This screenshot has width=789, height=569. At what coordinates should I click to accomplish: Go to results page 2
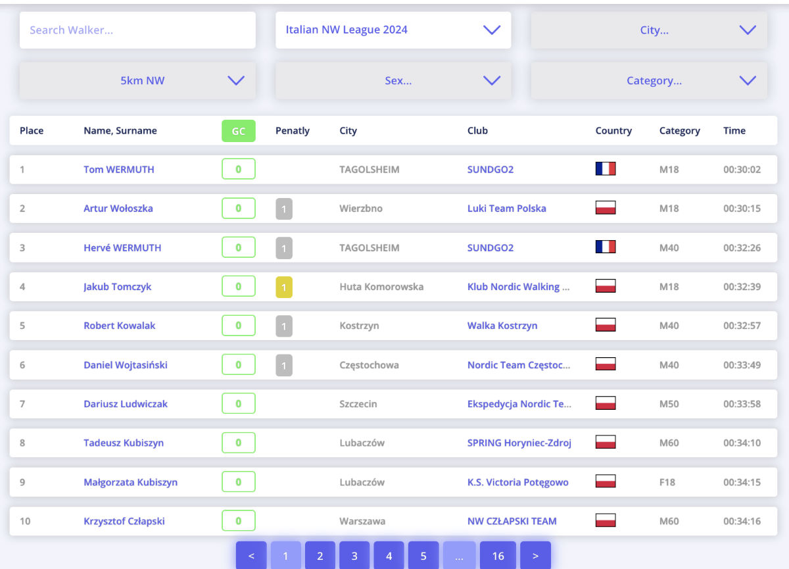click(320, 556)
